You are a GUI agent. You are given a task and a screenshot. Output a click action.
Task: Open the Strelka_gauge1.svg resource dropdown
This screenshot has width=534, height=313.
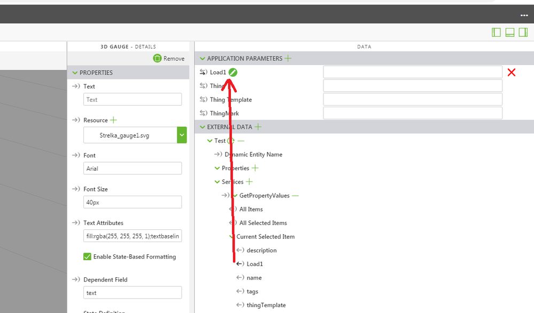pyautogui.click(x=182, y=135)
